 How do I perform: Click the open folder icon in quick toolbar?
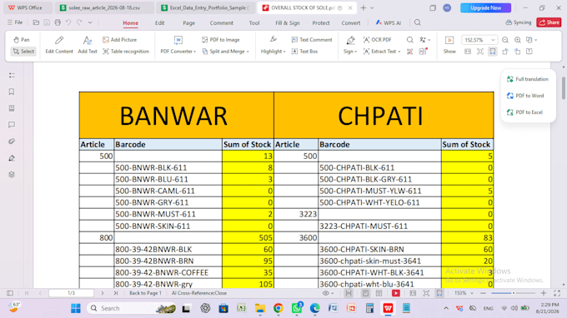coord(36,22)
